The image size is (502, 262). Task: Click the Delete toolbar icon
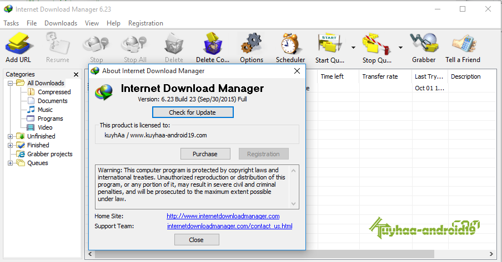174,43
